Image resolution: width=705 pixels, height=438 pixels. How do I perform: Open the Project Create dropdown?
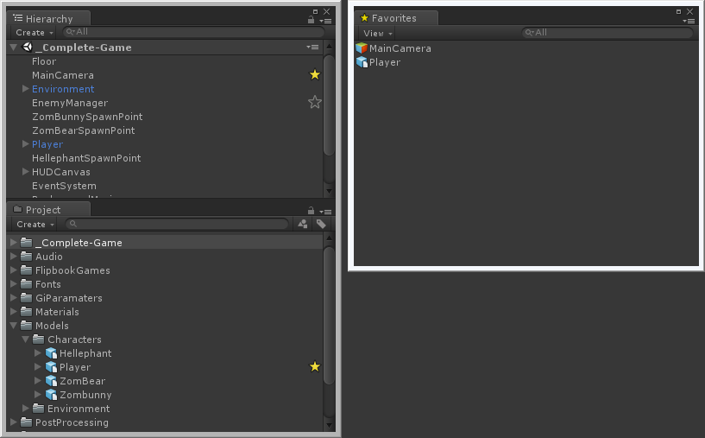pyautogui.click(x=35, y=224)
